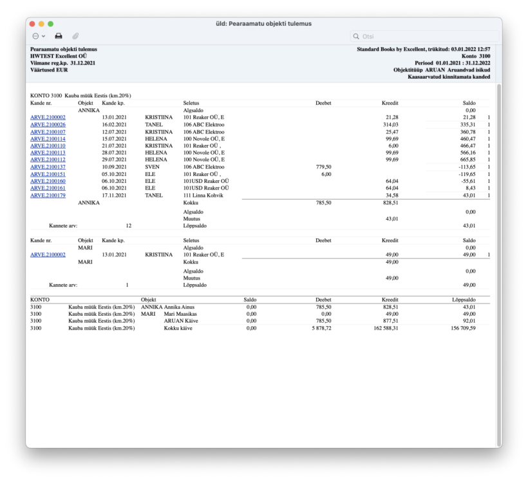Screen dimensions: 528x482
Task: Click the credit amount 314,03
Action: tap(391, 125)
